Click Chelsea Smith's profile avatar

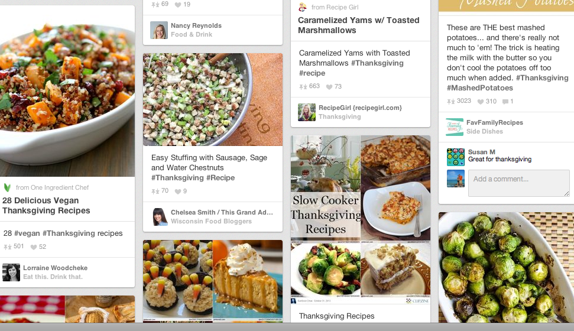pyautogui.click(x=159, y=217)
